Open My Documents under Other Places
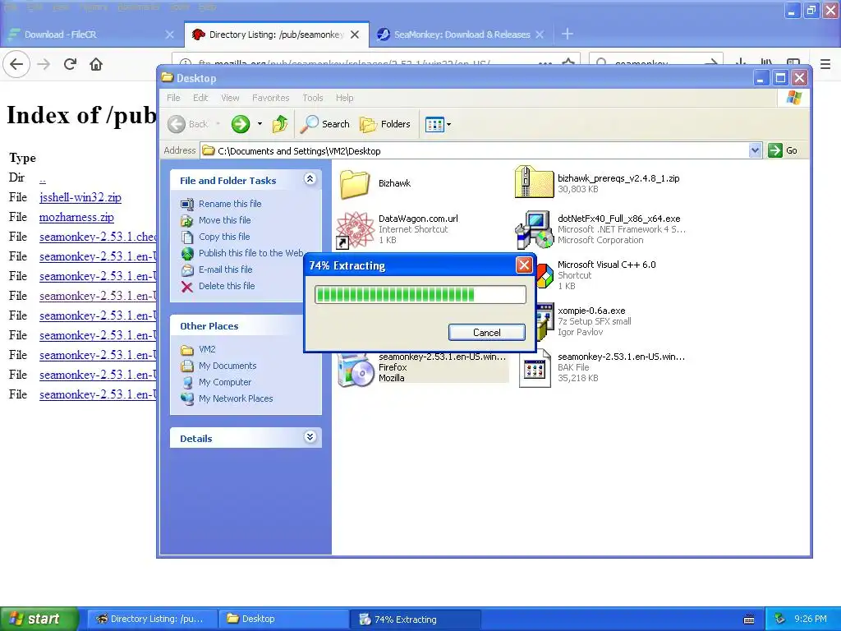 click(x=227, y=366)
